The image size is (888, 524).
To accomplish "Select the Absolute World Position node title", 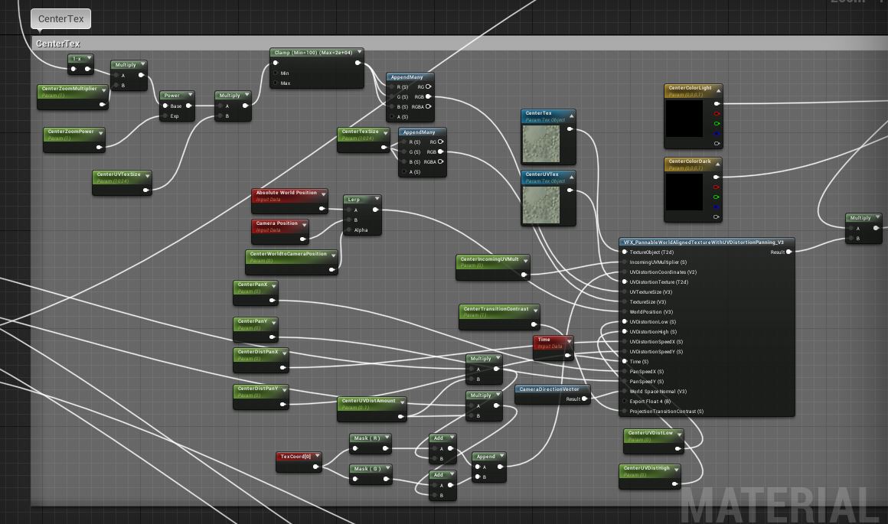I will point(286,193).
